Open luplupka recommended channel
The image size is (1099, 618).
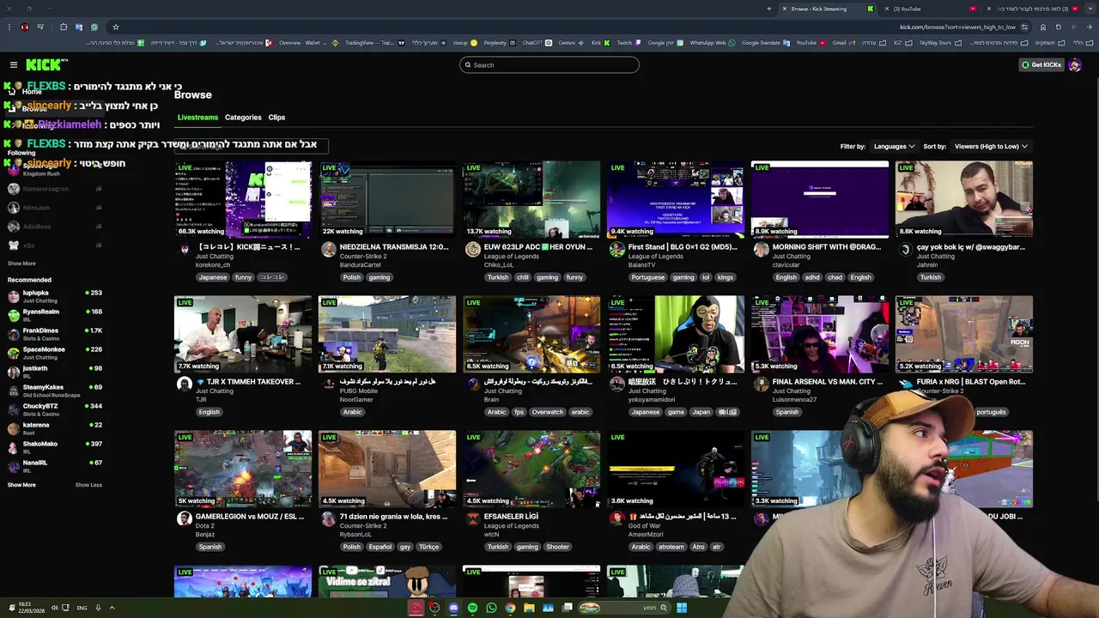pos(53,296)
